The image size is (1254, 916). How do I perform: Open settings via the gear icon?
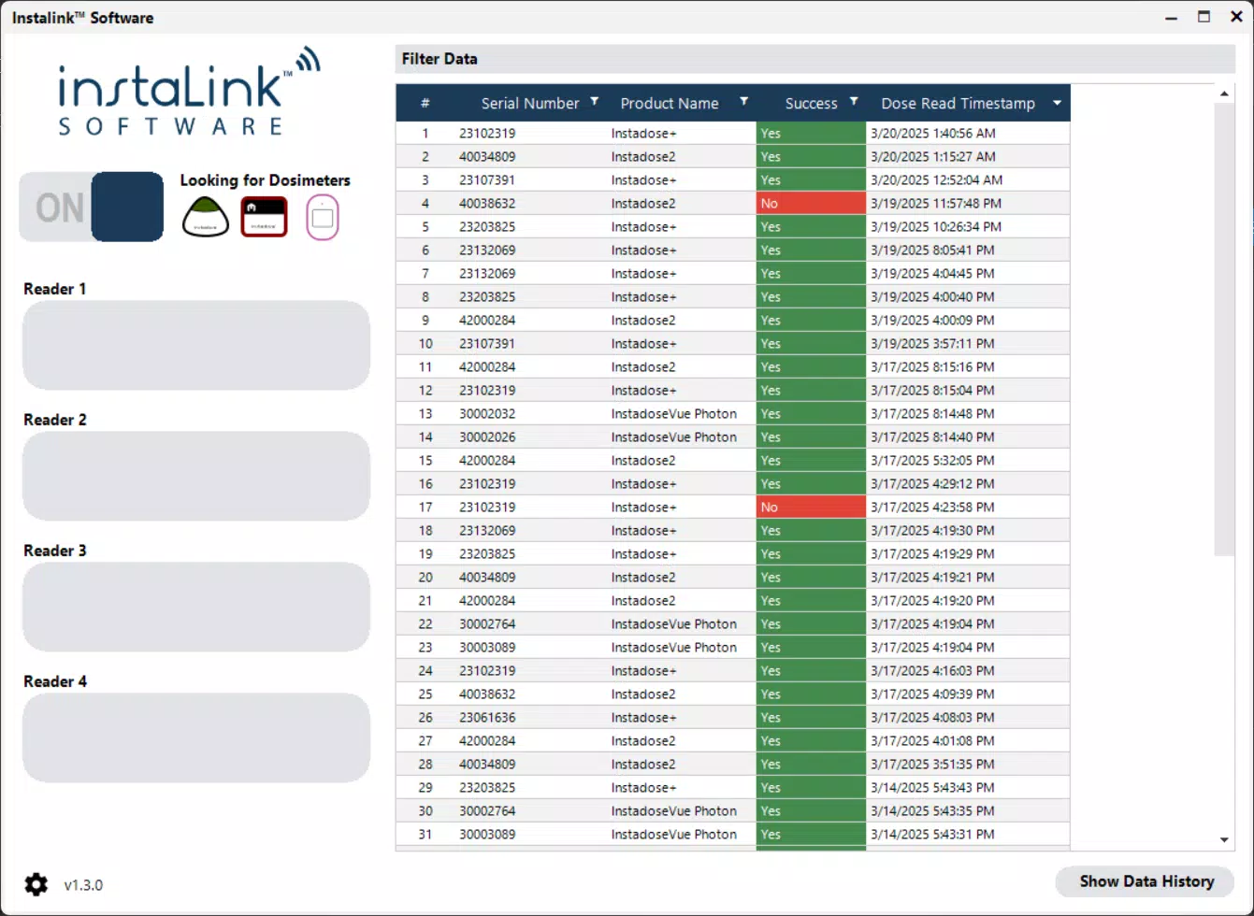(x=36, y=884)
